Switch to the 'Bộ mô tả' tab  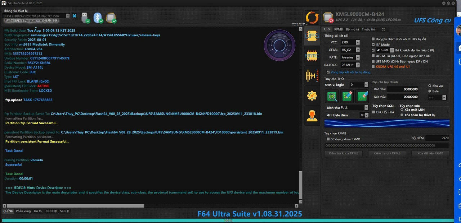pyautogui.click(x=352, y=29)
